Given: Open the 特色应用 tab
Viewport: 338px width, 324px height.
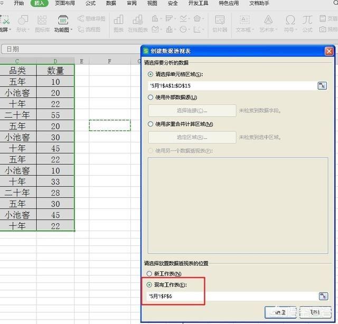Looking at the screenshot, I should (x=229, y=3).
